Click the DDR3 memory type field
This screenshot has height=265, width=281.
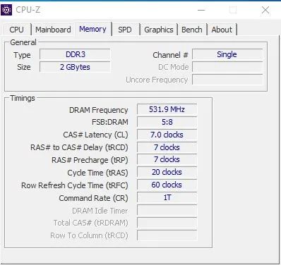coord(75,54)
